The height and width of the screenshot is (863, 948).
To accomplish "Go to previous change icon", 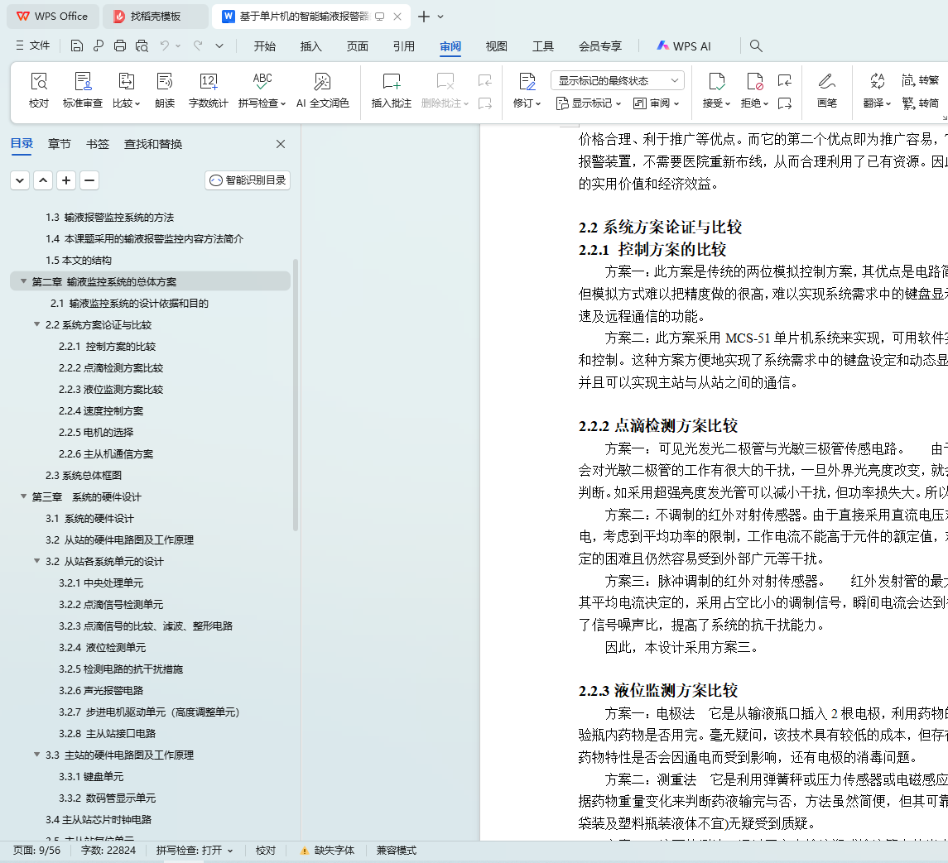I will click(785, 80).
